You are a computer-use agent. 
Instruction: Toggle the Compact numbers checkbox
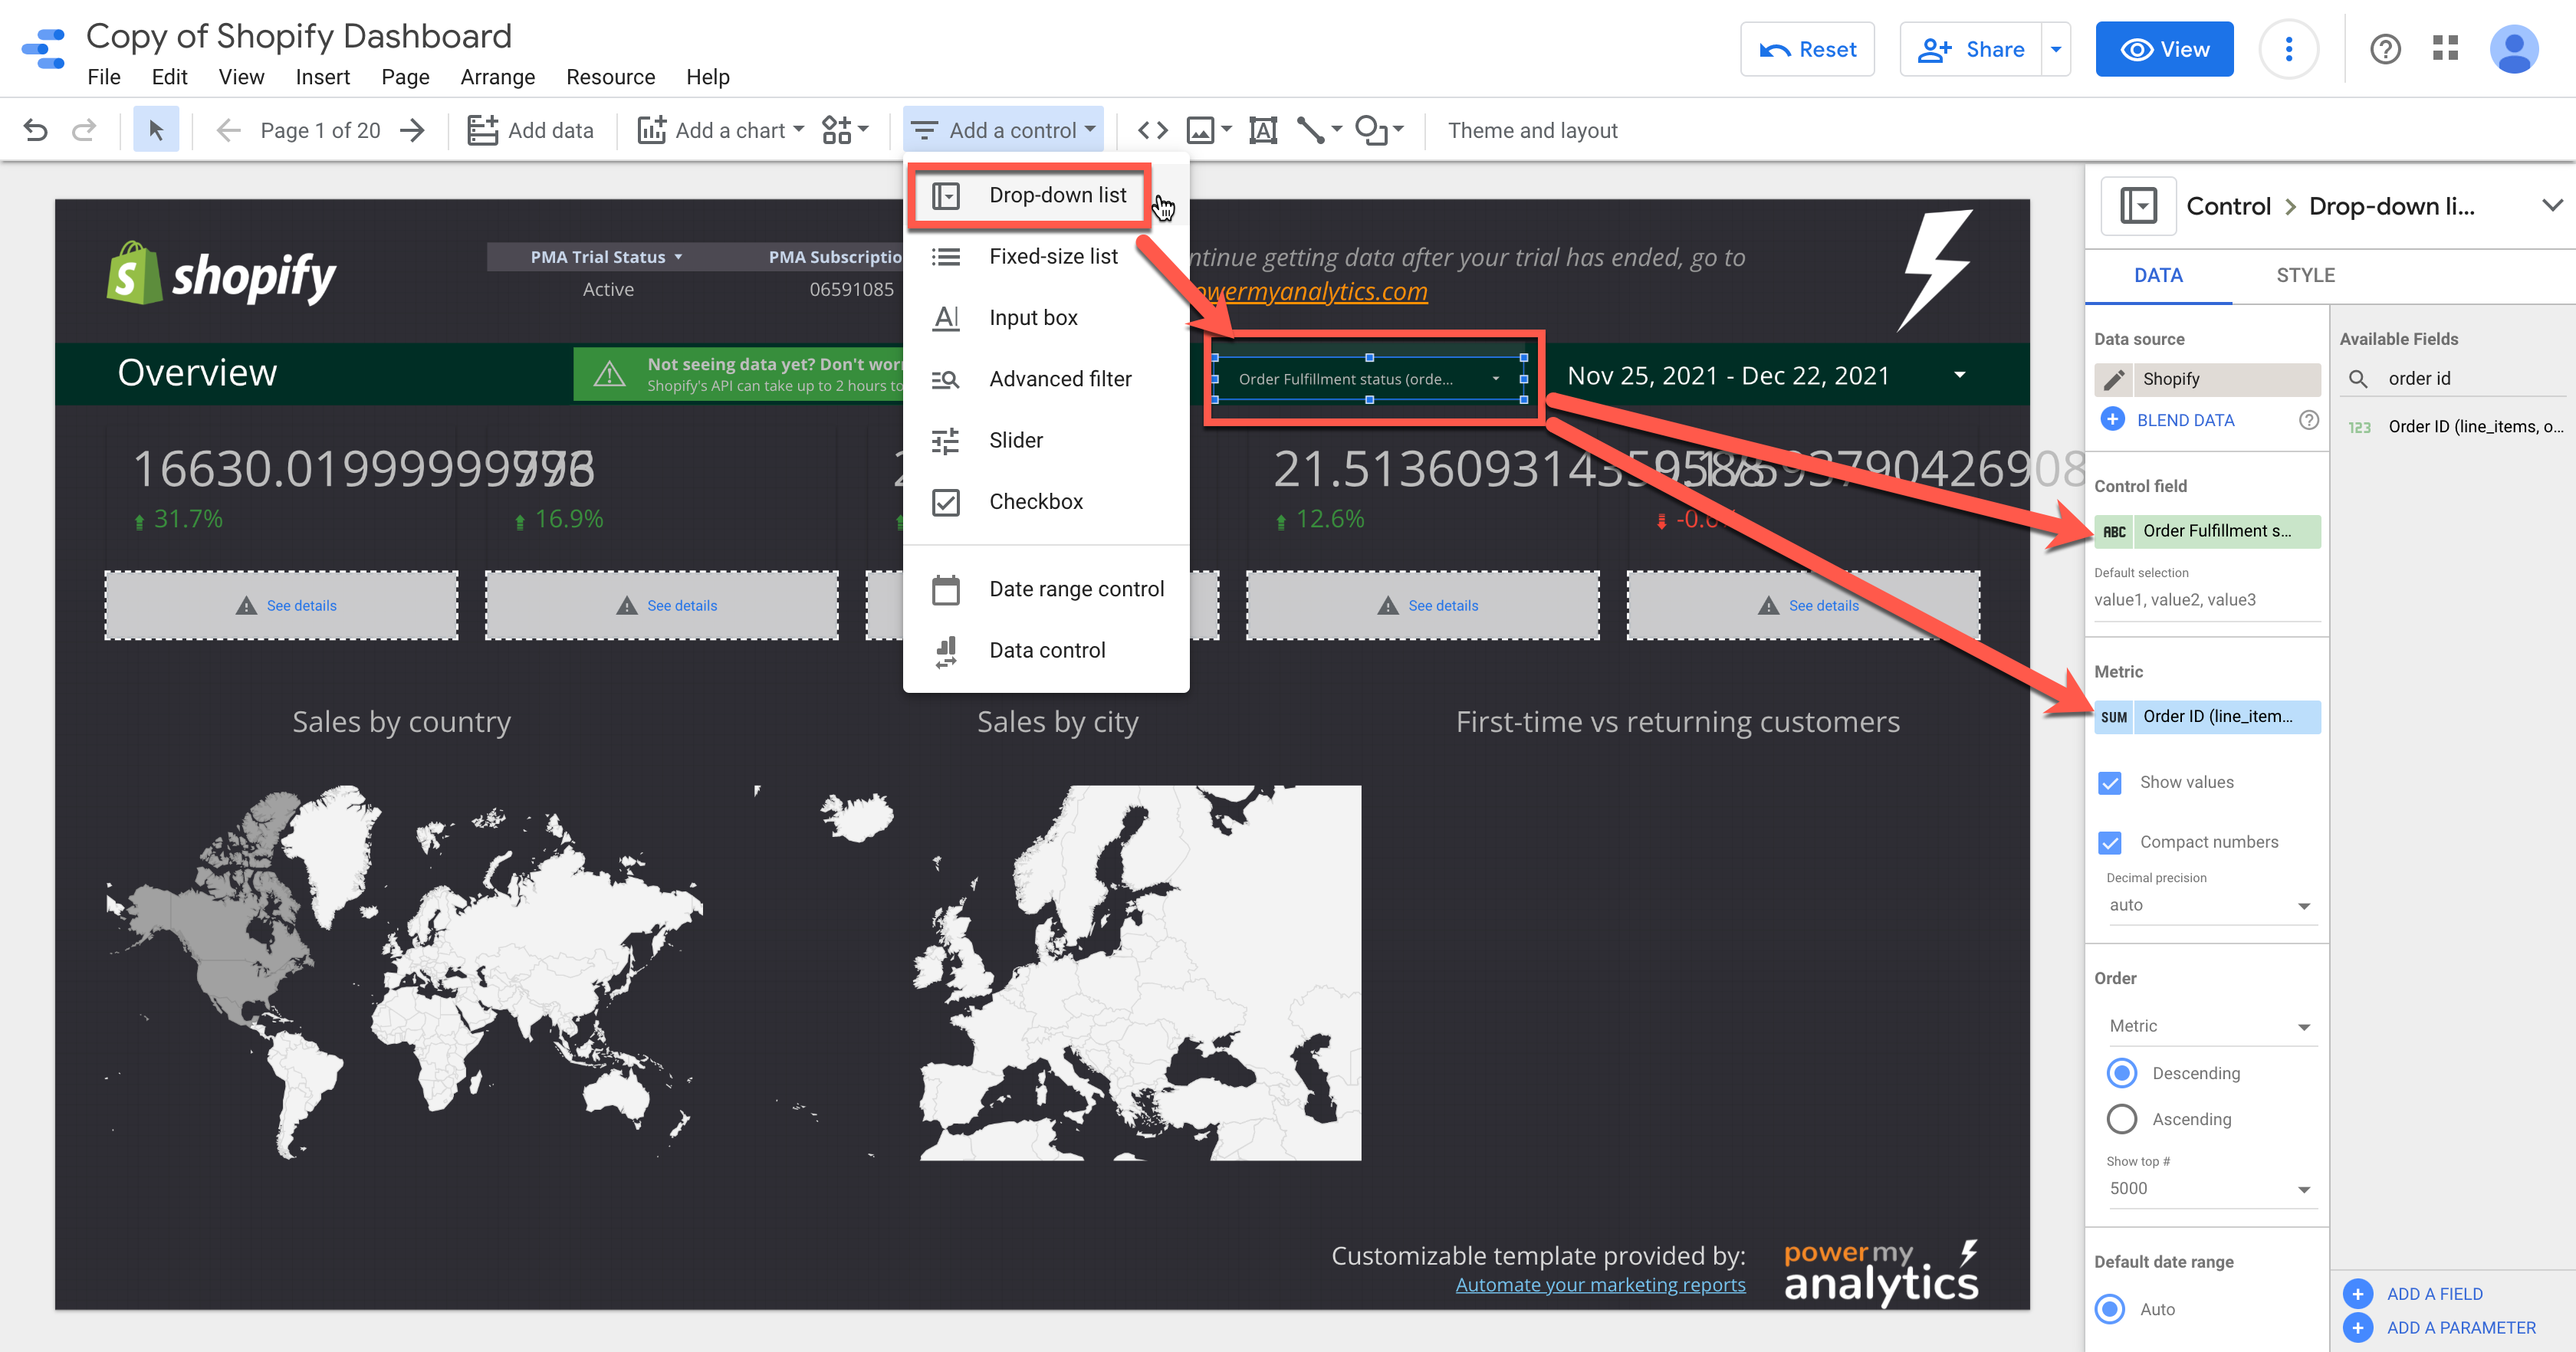point(2110,843)
